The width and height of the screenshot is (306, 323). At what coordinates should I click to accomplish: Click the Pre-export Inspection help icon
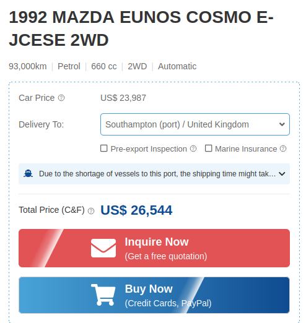[193, 149]
